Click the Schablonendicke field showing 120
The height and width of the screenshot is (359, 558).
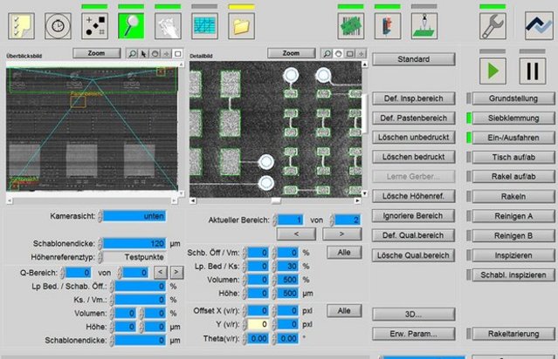coord(133,243)
